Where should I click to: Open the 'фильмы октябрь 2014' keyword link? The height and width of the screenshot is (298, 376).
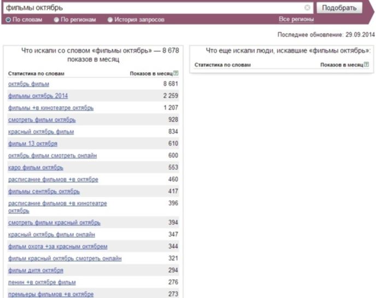click(38, 96)
